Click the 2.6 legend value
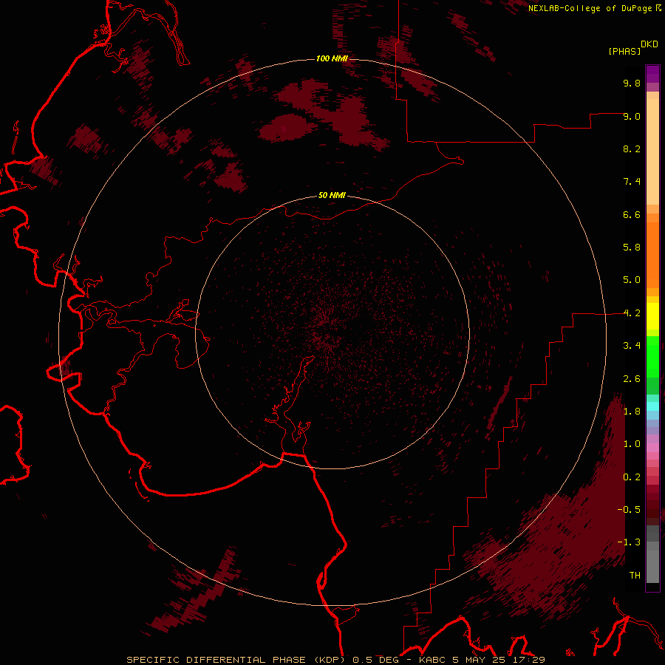This screenshot has width=665, height=665. pos(632,379)
